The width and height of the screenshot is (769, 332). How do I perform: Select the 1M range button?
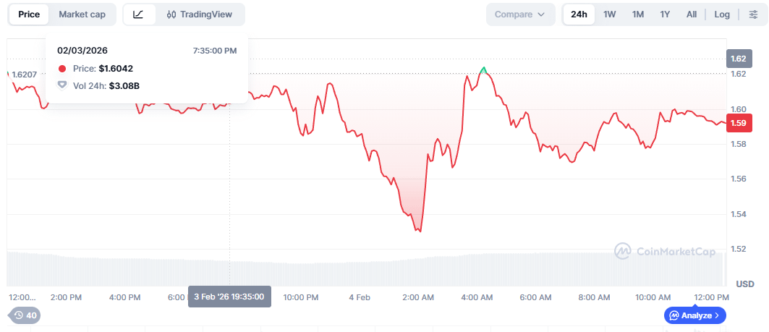(x=637, y=14)
